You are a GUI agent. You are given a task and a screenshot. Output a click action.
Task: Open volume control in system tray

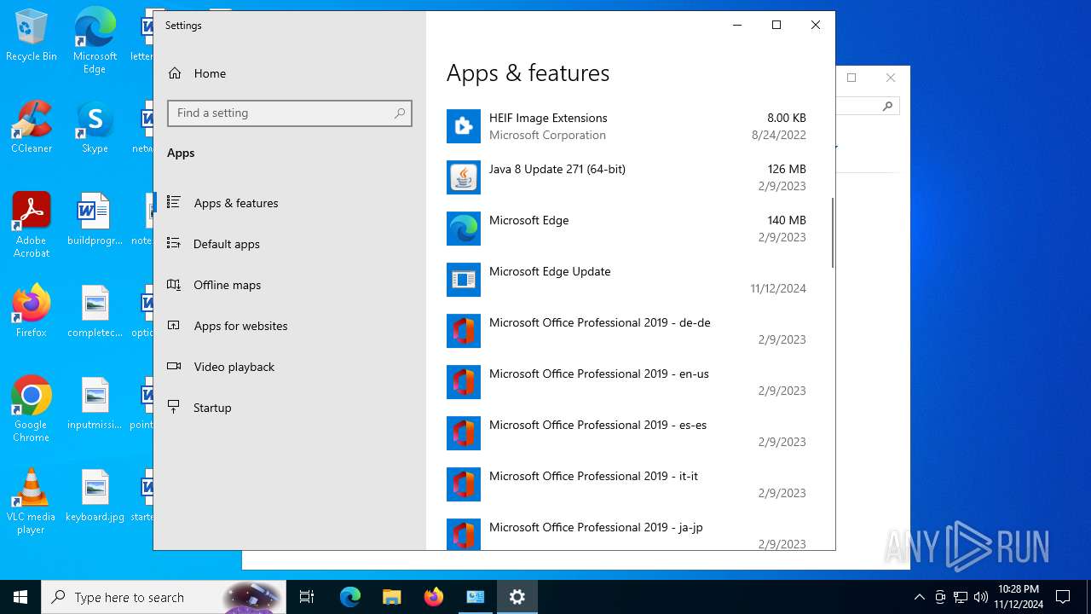pos(980,597)
